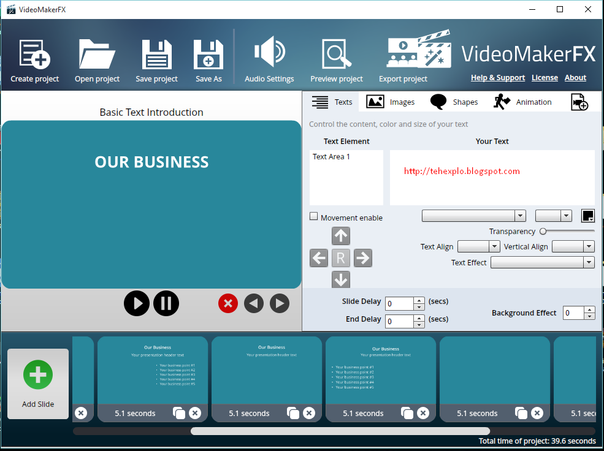
Task: Duplicate the first 5.1 seconds slide
Action: click(179, 413)
